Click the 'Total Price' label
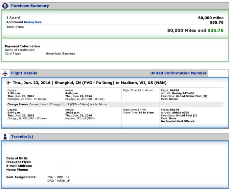Screen dimensions: 230x190 pos(15,27)
